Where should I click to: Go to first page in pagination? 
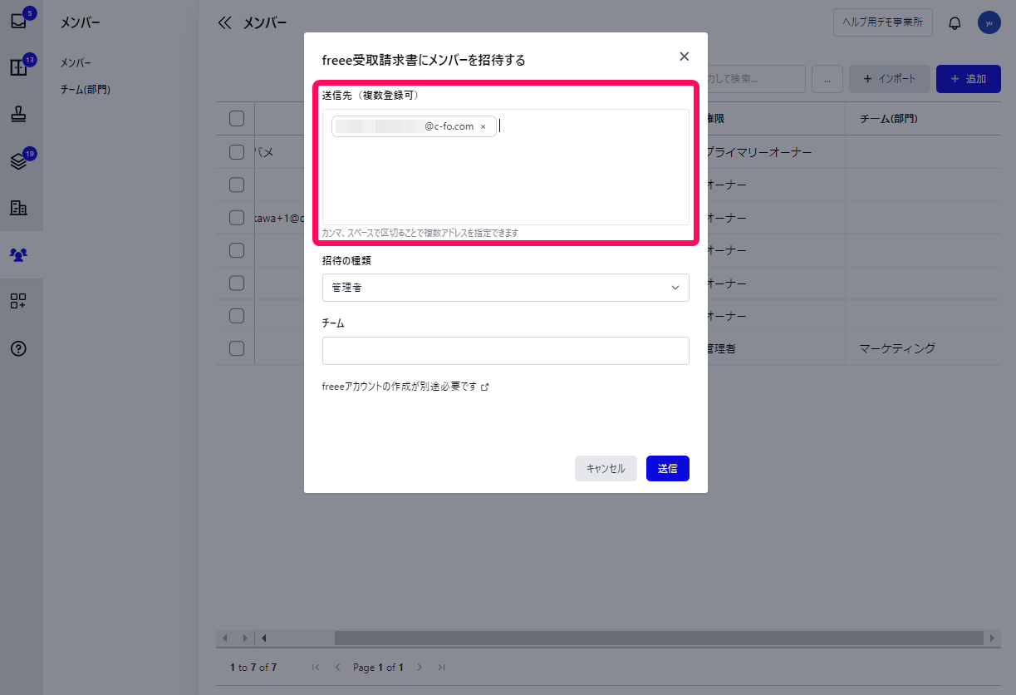pos(316,667)
